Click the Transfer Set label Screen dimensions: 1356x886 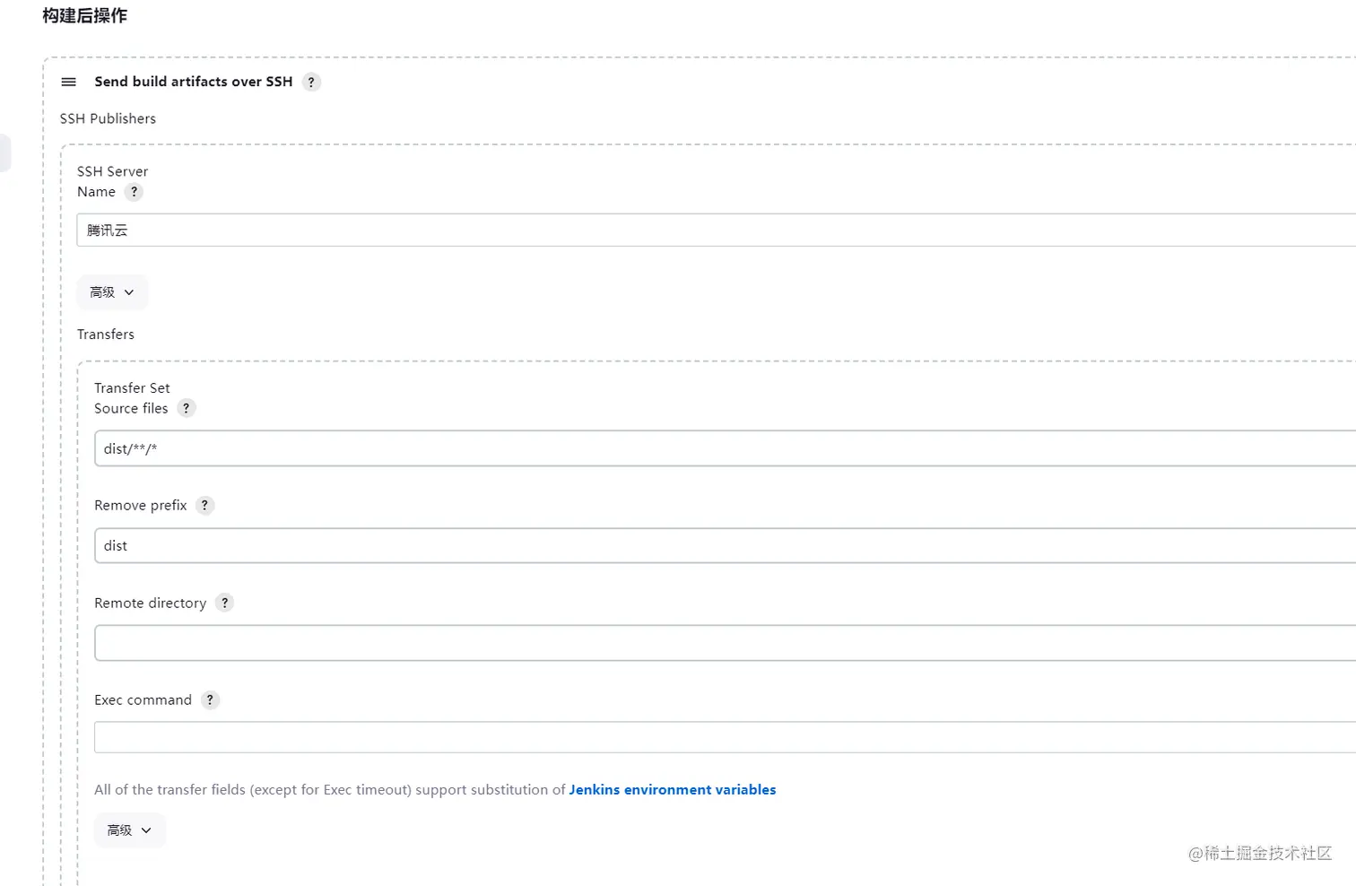(132, 387)
